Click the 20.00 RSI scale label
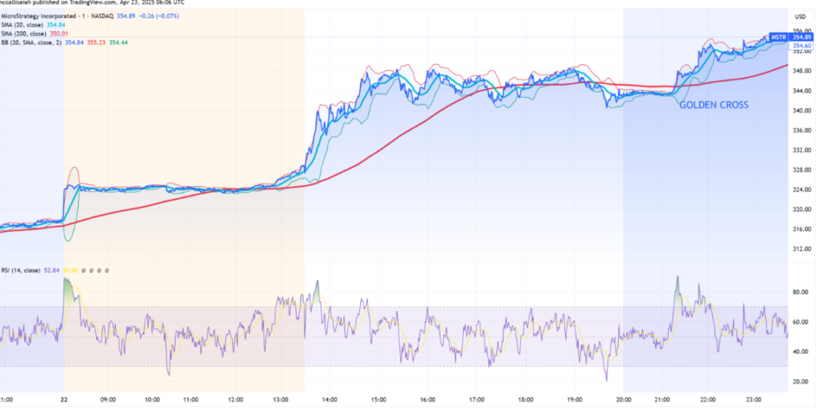823x411 pixels. coord(801,381)
